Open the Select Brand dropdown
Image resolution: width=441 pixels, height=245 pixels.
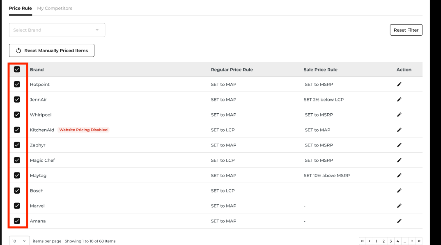(57, 30)
